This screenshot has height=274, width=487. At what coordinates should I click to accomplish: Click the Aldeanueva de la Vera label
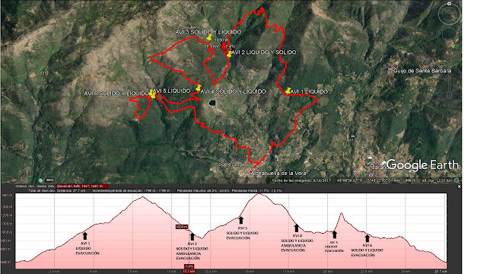[x=279, y=174]
